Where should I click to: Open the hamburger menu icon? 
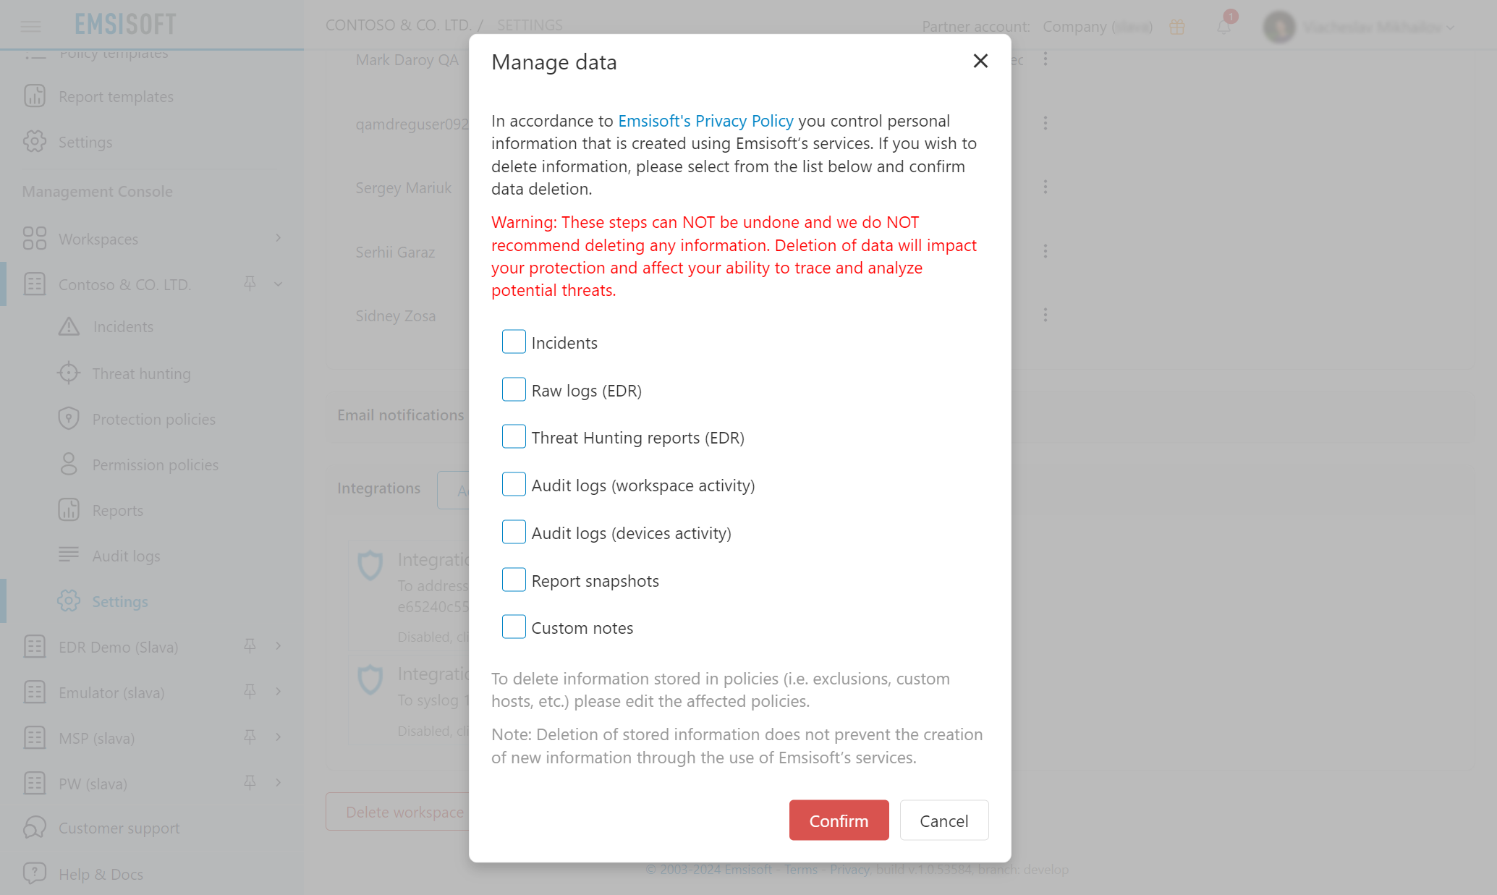[30, 27]
